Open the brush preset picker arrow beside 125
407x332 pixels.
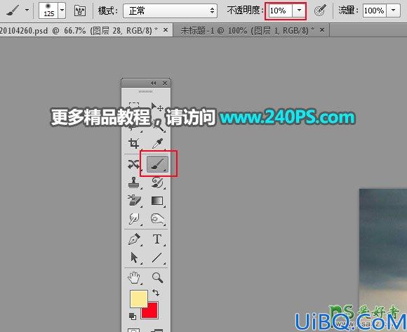[62, 11]
